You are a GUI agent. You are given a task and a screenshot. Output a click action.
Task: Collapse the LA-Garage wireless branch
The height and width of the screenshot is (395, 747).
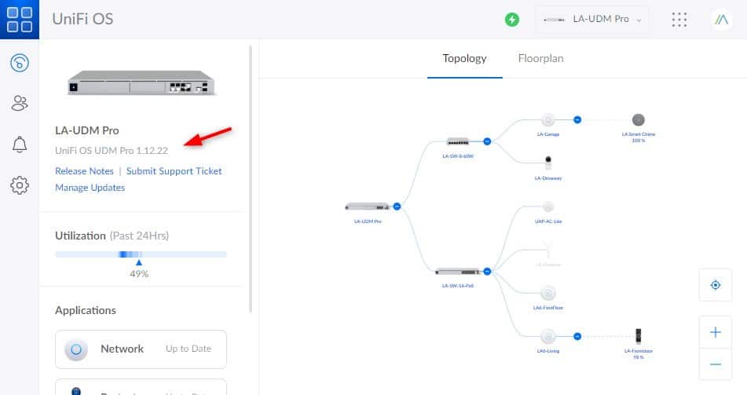pyautogui.click(x=577, y=119)
